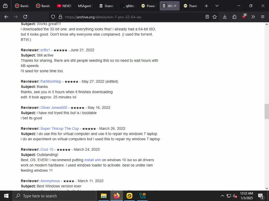269x201 pixels.
Task: Show hidden system tray icons
Action: [222, 196]
